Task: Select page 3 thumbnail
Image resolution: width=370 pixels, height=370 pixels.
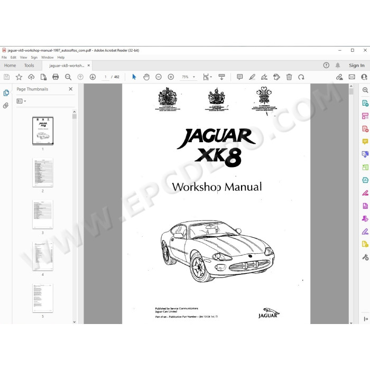Action: 43,214
